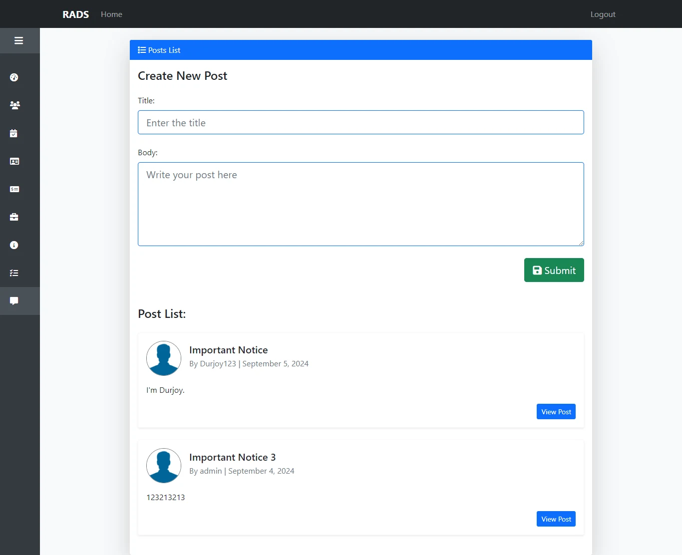Go to Home in navbar

pyautogui.click(x=111, y=14)
